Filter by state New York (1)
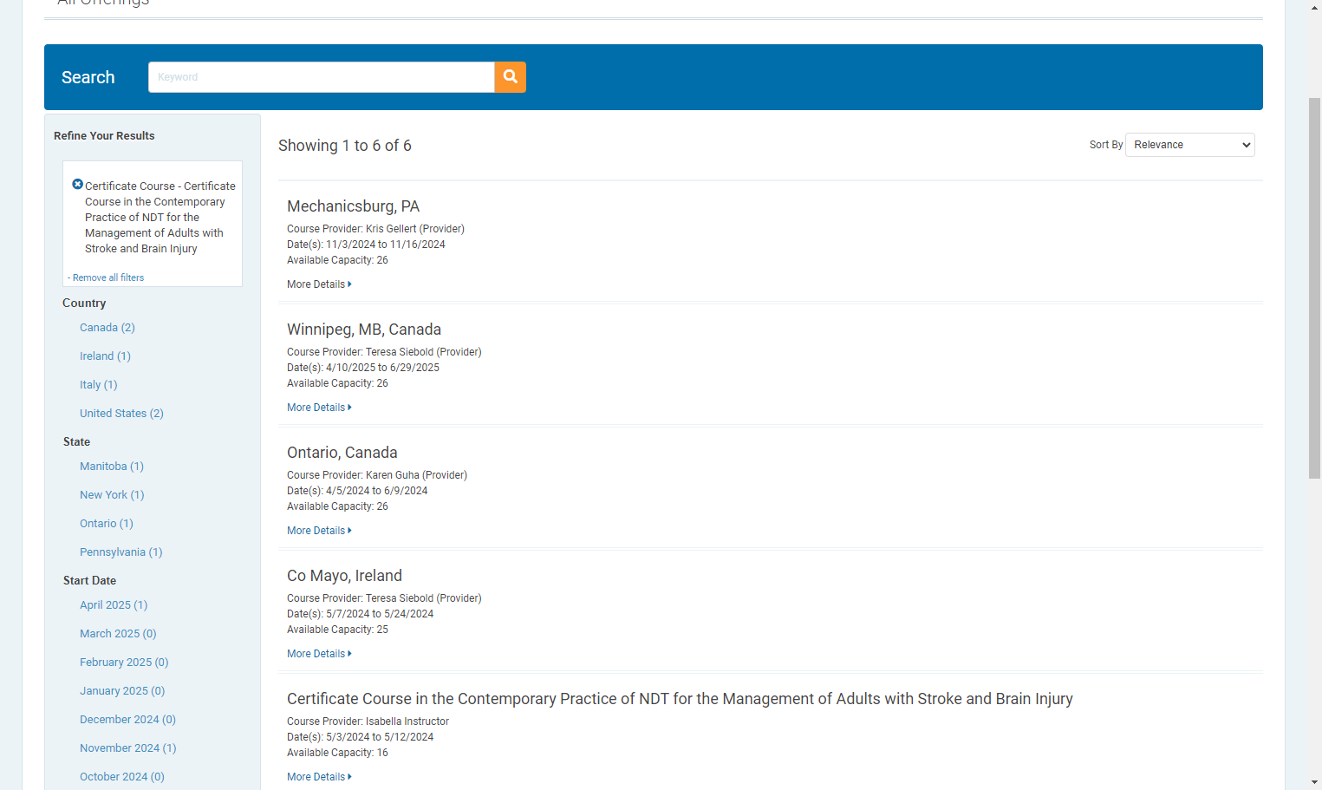The width and height of the screenshot is (1322, 790). click(112, 495)
